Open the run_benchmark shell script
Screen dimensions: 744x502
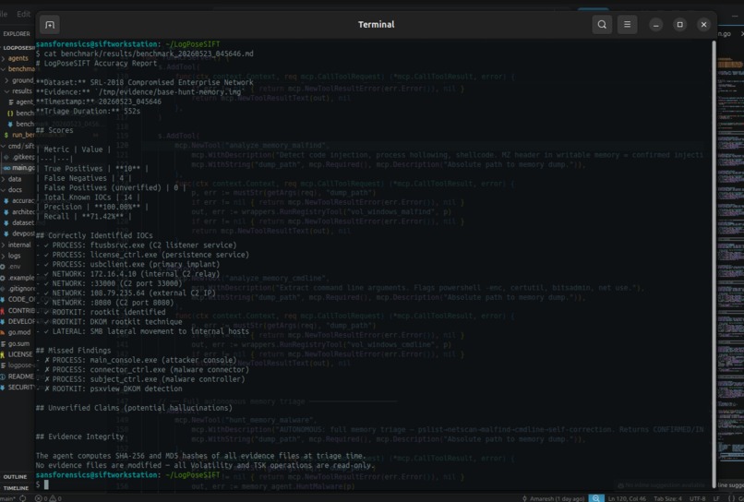tap(19, 135)
